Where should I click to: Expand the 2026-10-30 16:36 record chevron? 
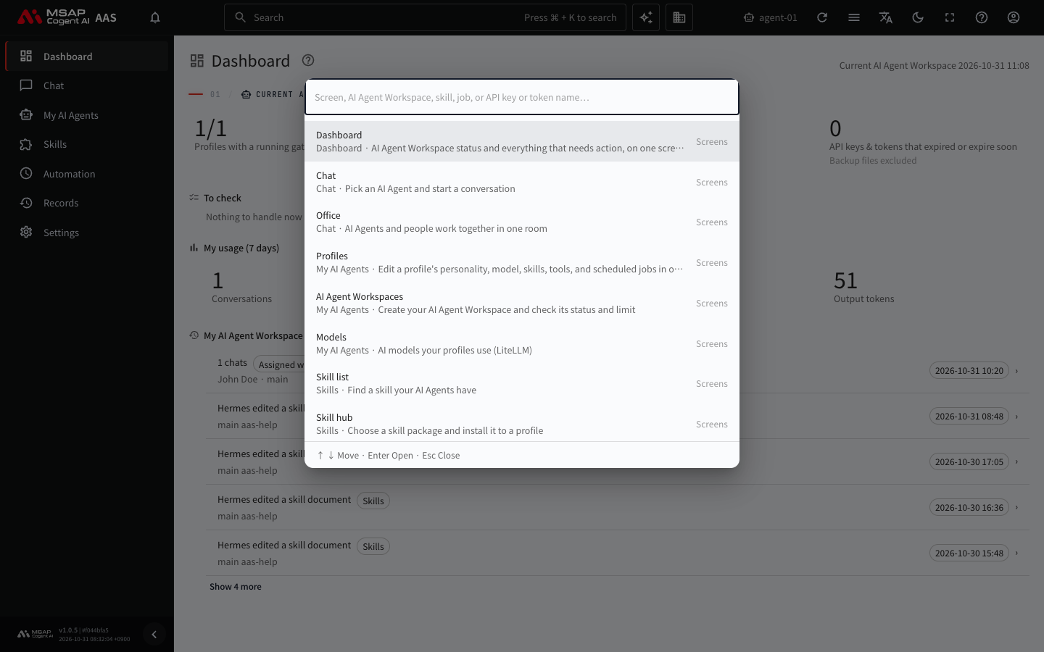point(1016,508)
